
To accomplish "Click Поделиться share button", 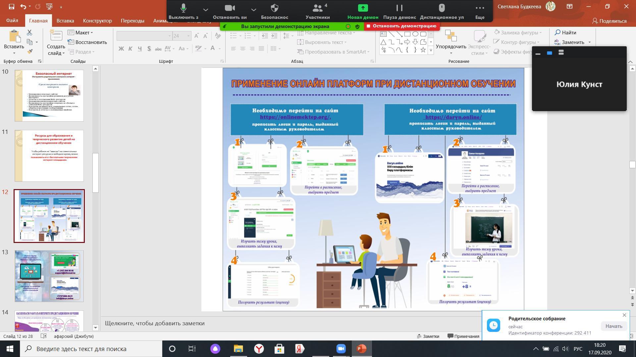I will (609, 21).
